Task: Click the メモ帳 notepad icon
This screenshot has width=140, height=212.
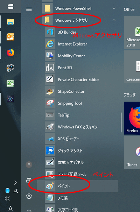Action: [x=50, y=198]
